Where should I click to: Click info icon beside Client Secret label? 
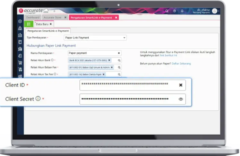[x=38, y=98]
